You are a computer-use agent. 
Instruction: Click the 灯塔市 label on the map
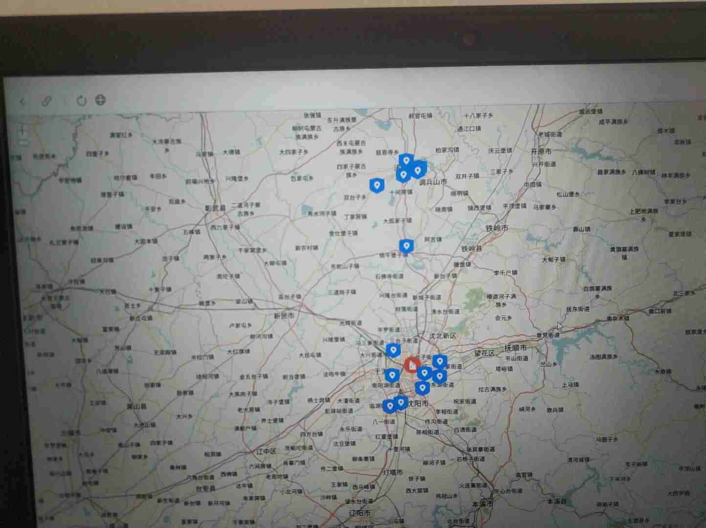(x=393, y=472)
